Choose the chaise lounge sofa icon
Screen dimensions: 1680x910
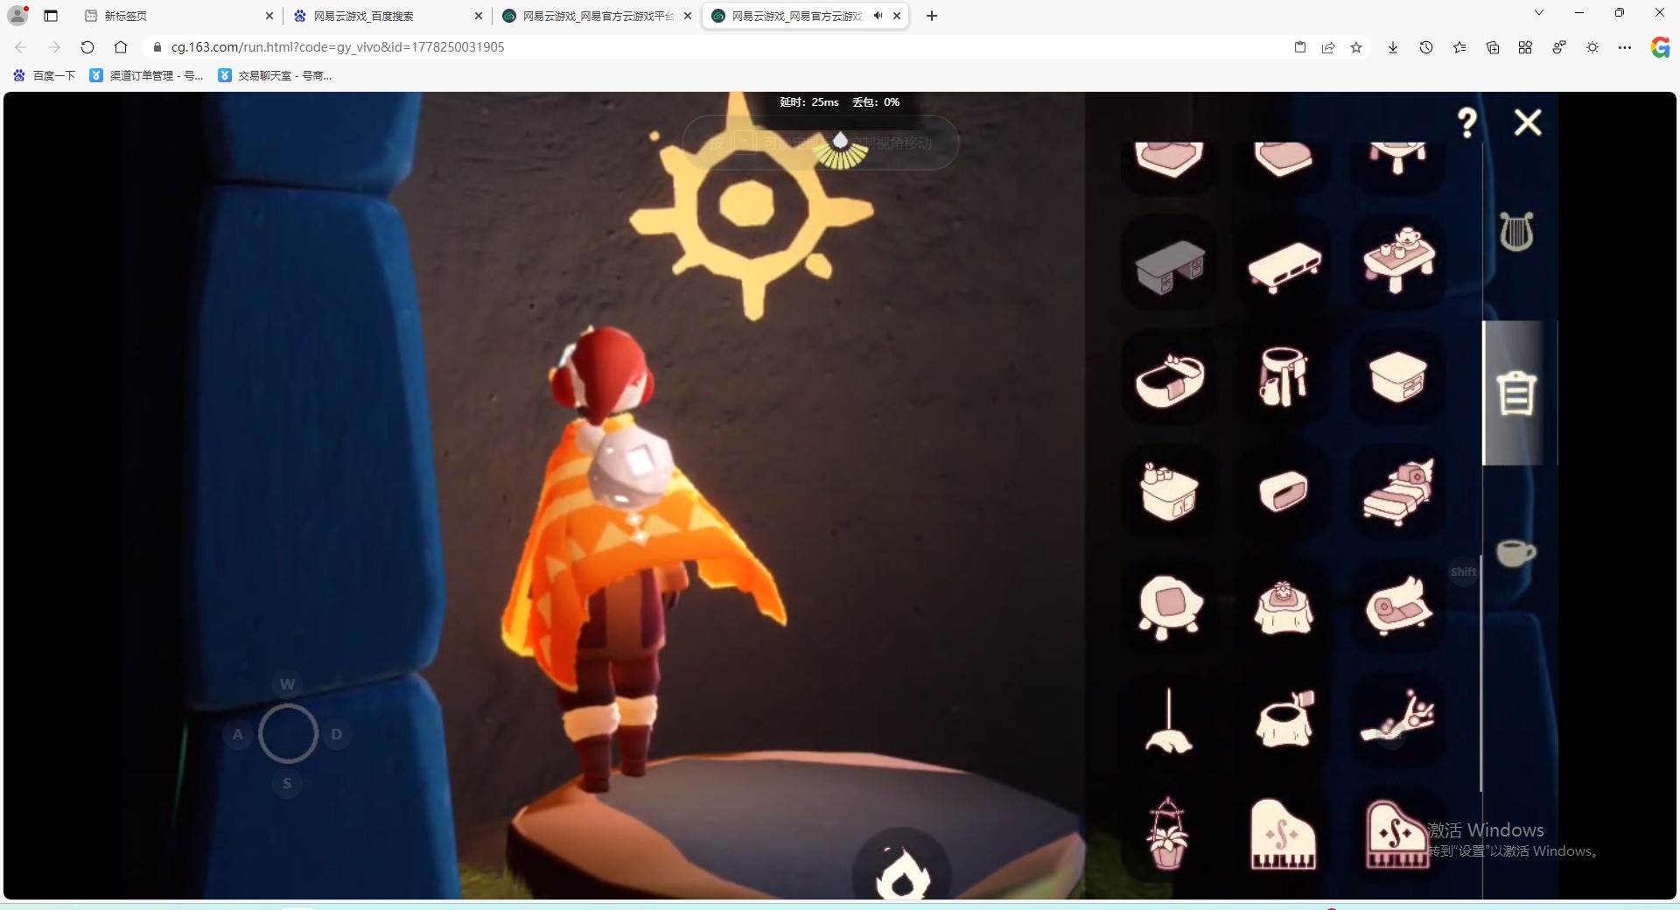(1398, 605)
